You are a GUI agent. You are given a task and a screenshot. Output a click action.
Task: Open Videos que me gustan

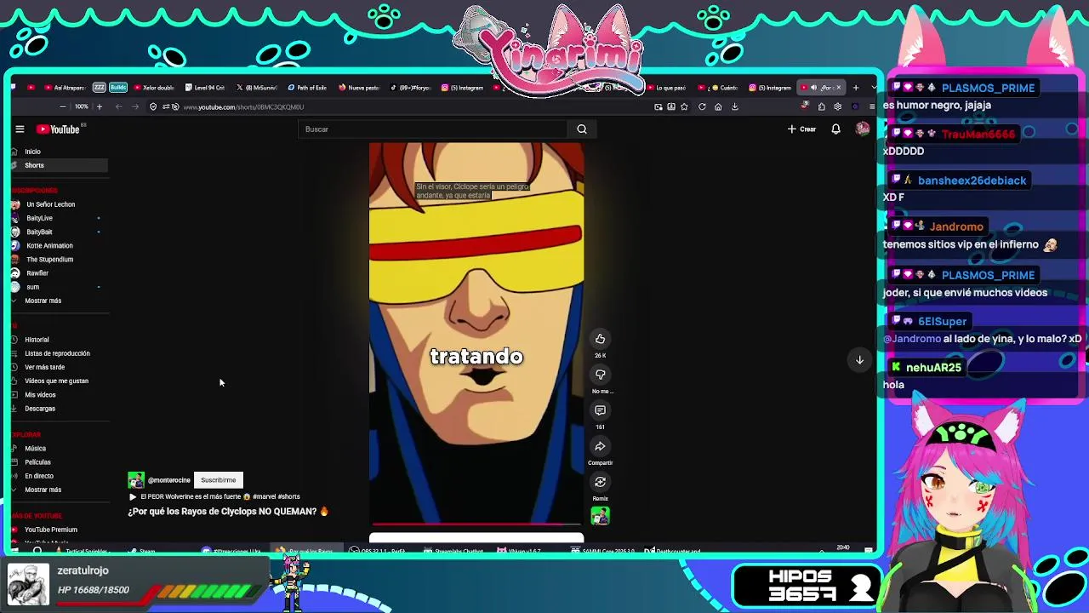tap(56, 381)
